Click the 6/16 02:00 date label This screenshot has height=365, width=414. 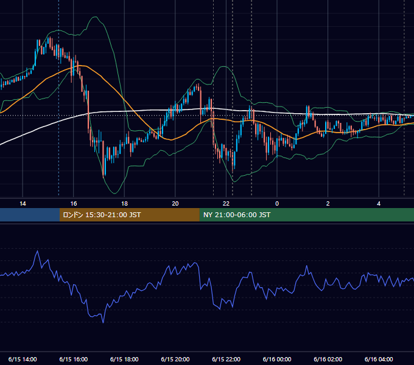(328, 359)
